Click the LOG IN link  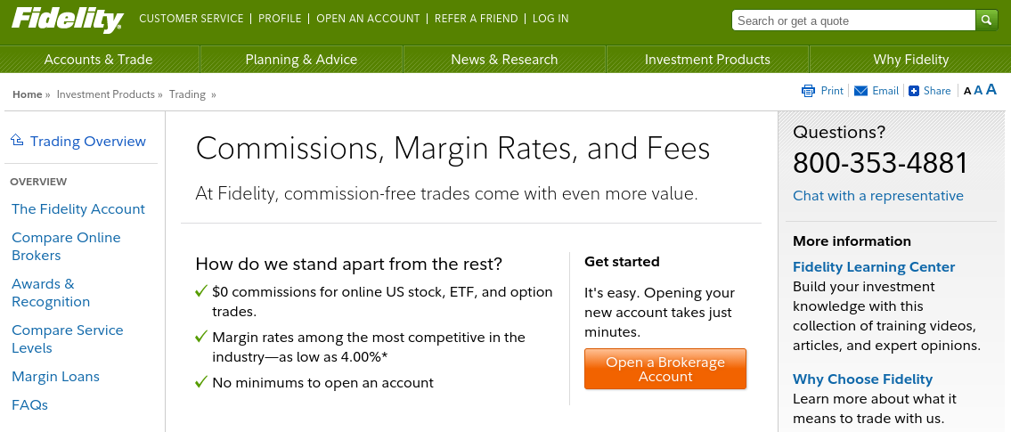550,19
